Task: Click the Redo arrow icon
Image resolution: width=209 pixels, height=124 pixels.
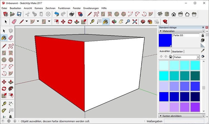Action: click(x=63, y=14)
